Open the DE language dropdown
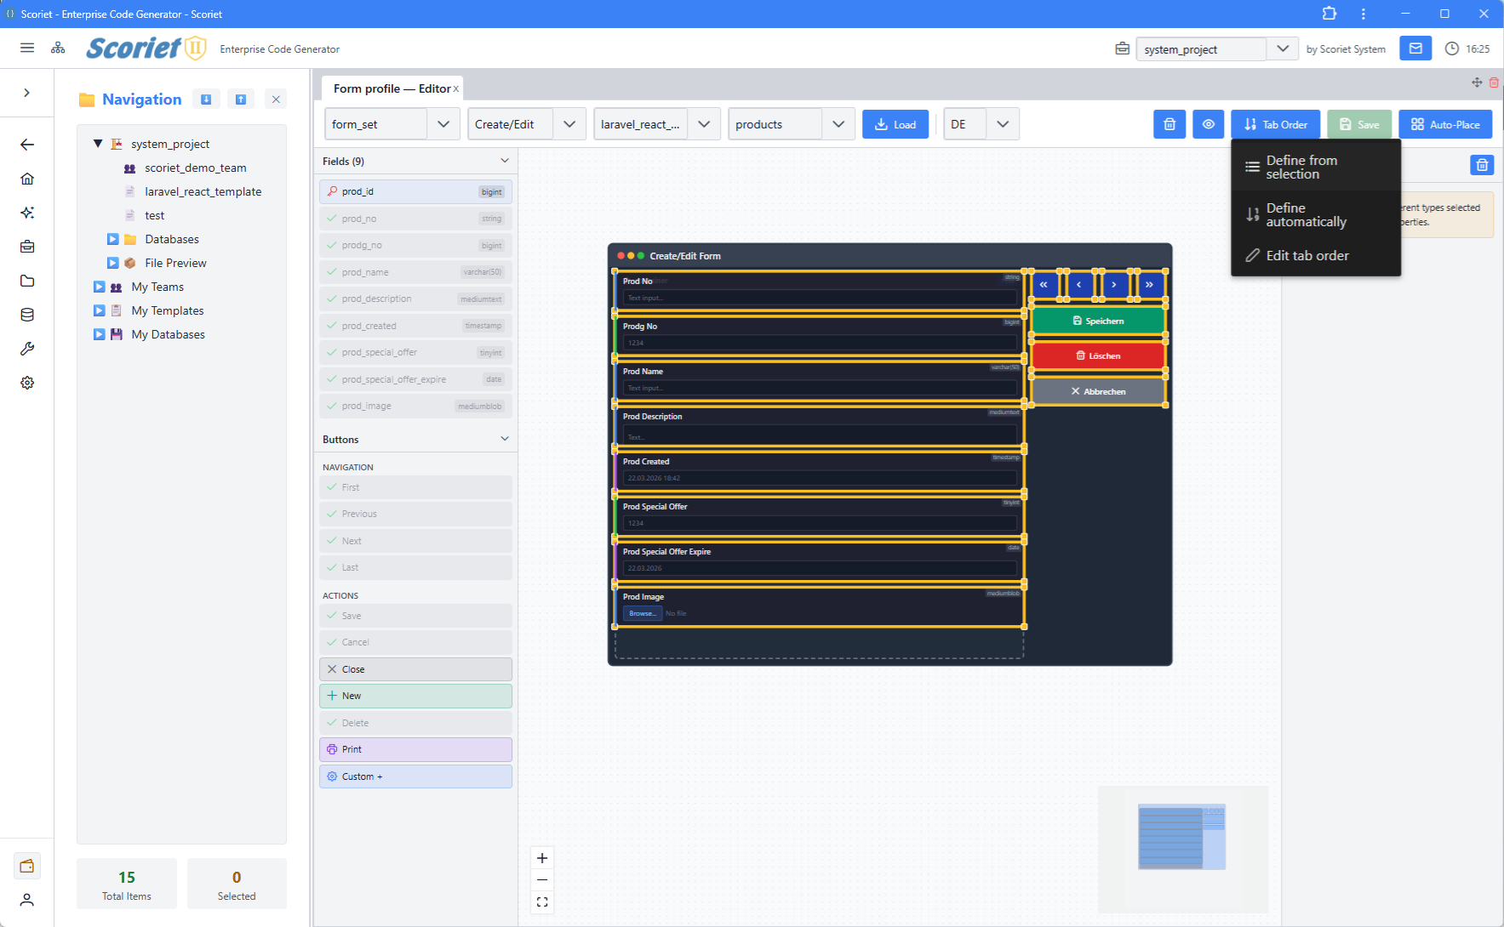1504x927 pixels. click(x=1003, y=124)
